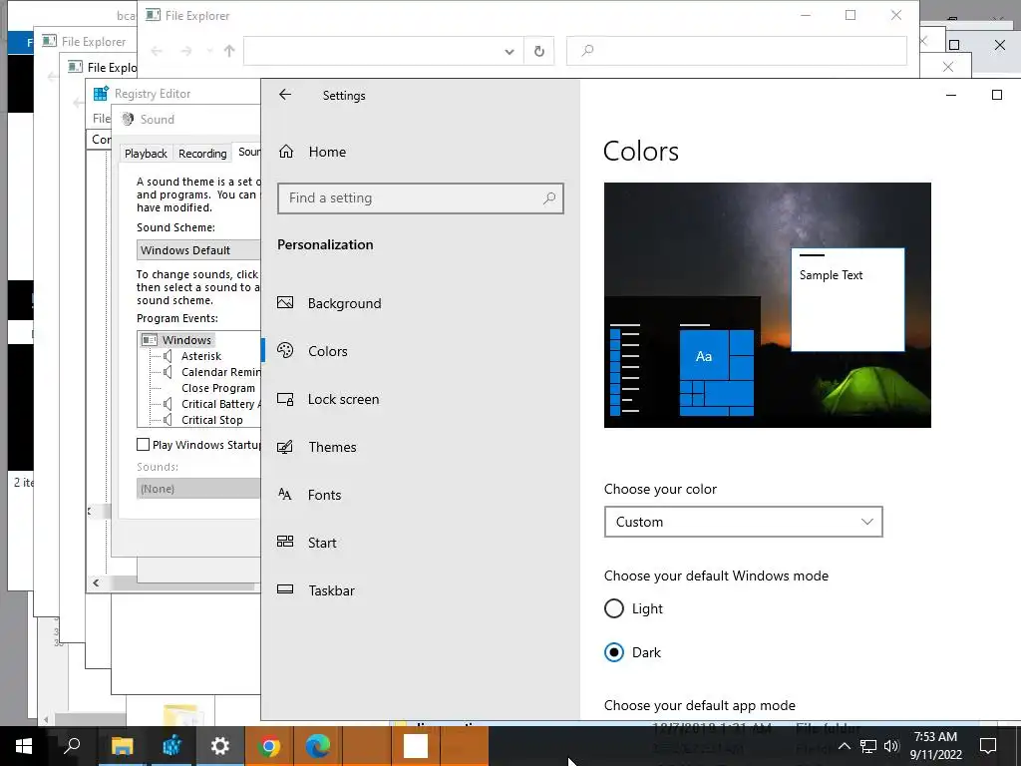Expand File Explorer address bar history dropdown
Viewport: 1021px width, 766px height.
click(510, 52)
